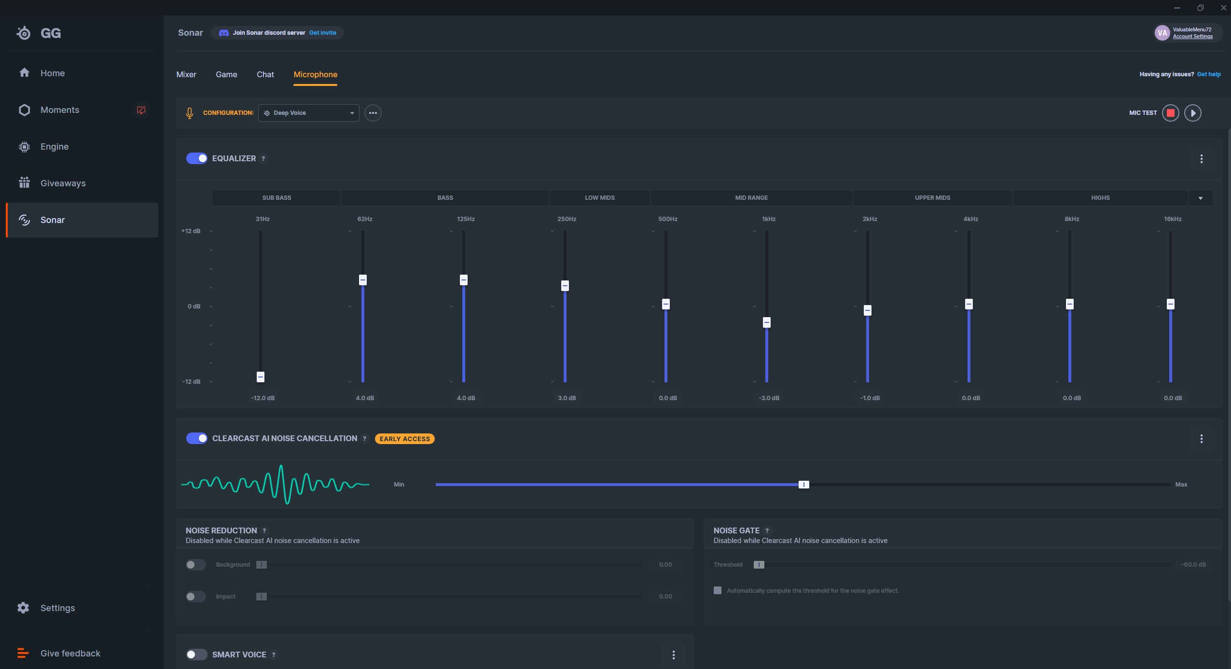Click the Discord icon in banner
This screenshot has width=1231, height=669.
pyautogui.click(x=223, y=33)
